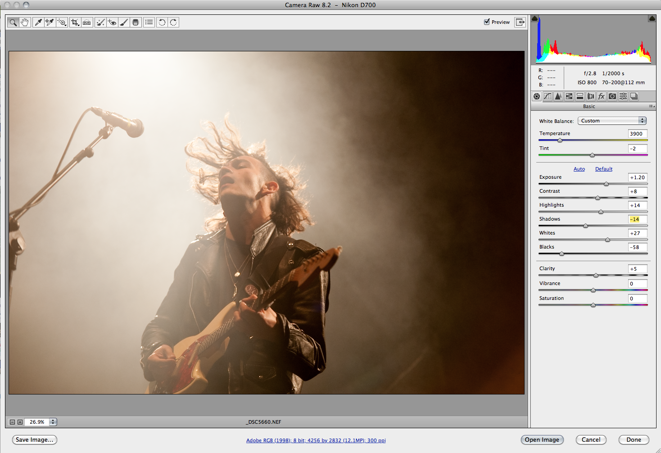Click the Save Image button

click(x=34, y=440)
